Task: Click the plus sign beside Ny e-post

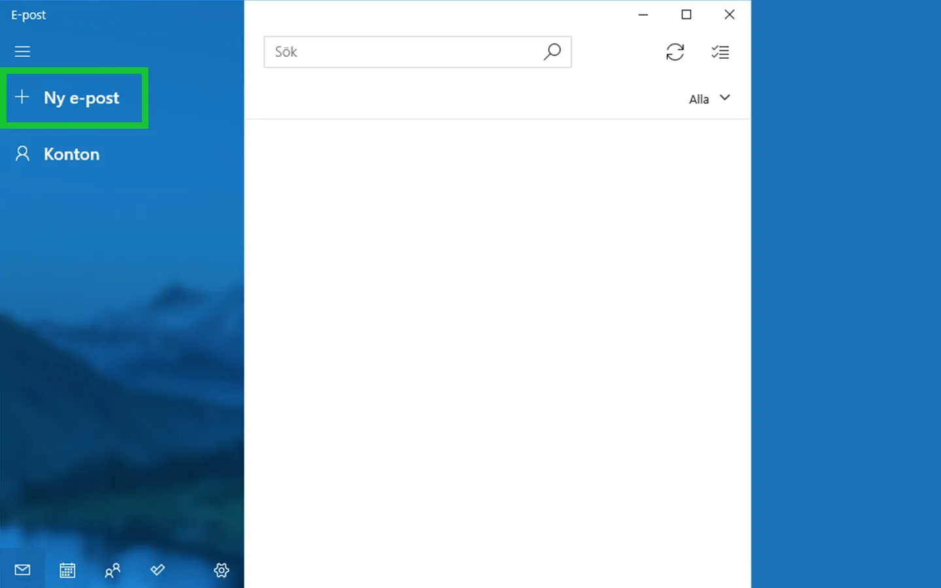Action: 22,97
